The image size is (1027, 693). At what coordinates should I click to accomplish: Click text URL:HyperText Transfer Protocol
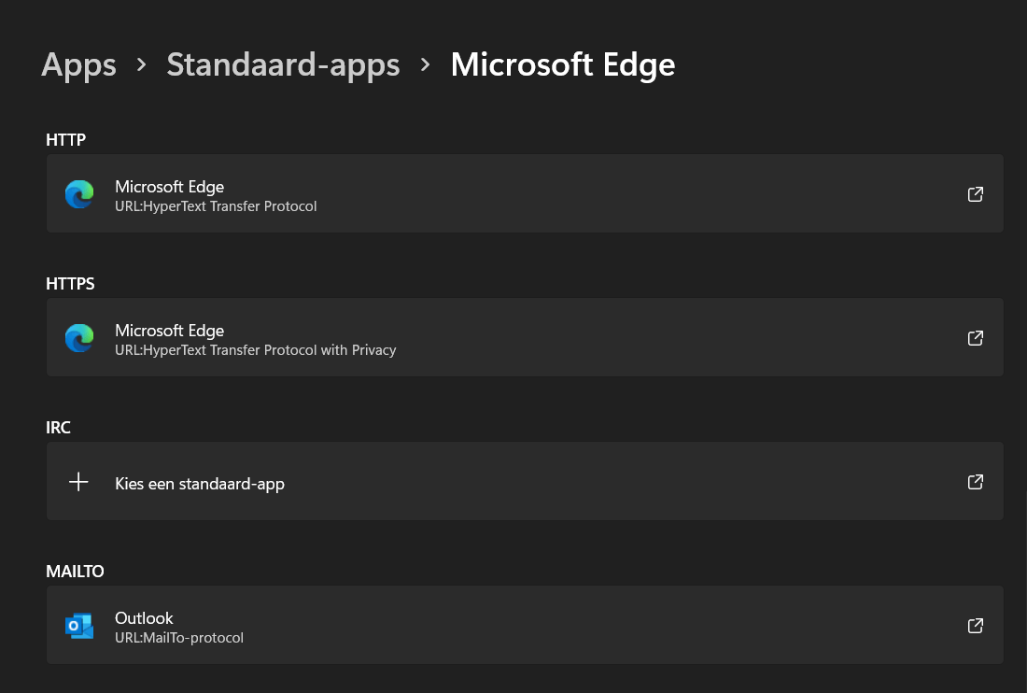[216, 206]
